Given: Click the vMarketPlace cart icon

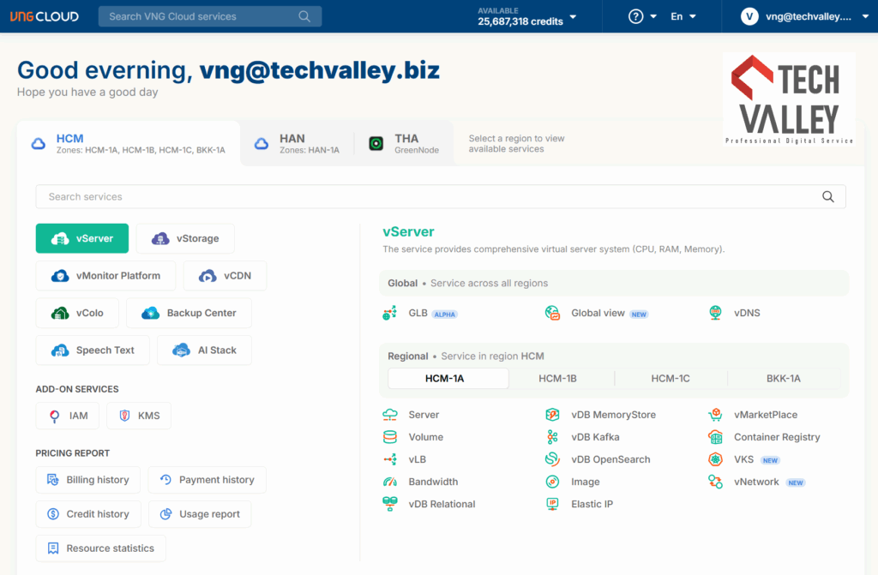Looking at the screenshot, I should tap(715, 415).
